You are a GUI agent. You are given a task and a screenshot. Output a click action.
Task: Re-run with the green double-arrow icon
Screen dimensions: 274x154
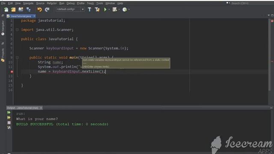tap(9, 113)
